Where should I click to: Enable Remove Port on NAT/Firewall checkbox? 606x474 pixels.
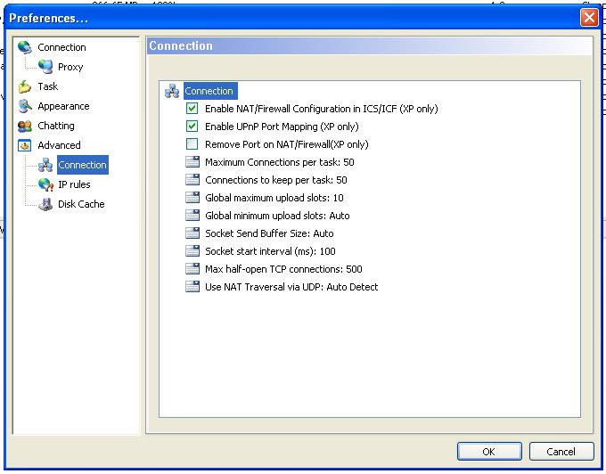point(192,144)
